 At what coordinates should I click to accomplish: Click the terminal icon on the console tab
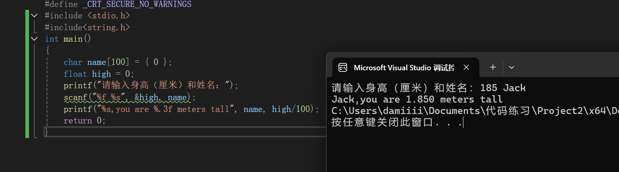[x=343, y=67]
